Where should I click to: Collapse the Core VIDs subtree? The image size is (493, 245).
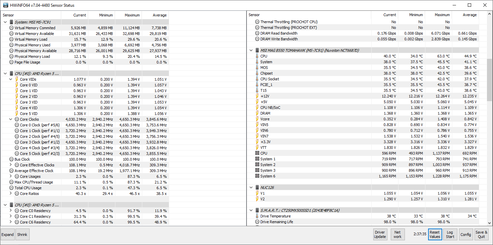[10, 79]
